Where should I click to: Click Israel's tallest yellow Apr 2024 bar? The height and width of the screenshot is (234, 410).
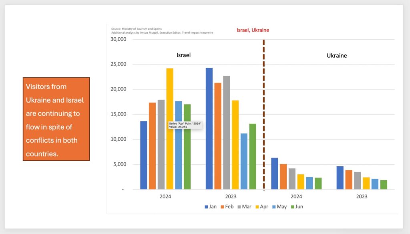pos(170,128)
